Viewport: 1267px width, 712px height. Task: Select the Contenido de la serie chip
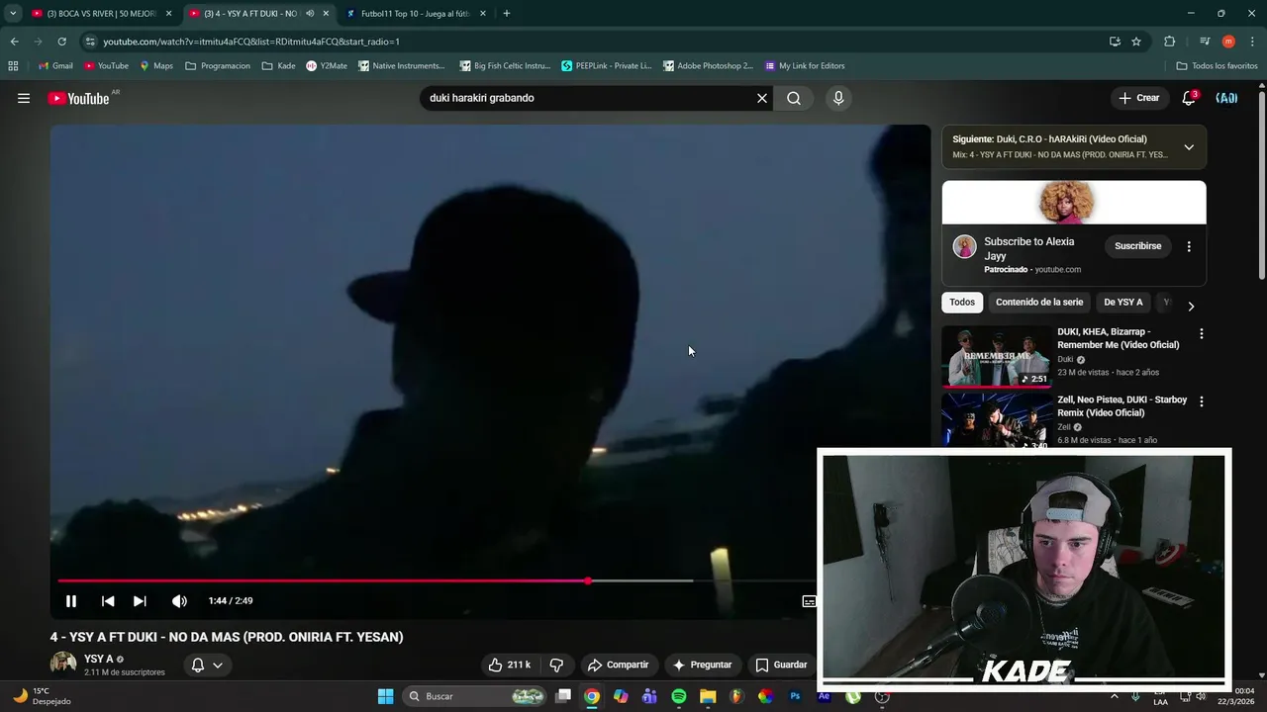[1039, 303]
